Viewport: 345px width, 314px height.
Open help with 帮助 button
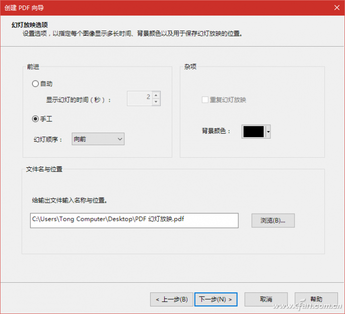pos(316,299)
